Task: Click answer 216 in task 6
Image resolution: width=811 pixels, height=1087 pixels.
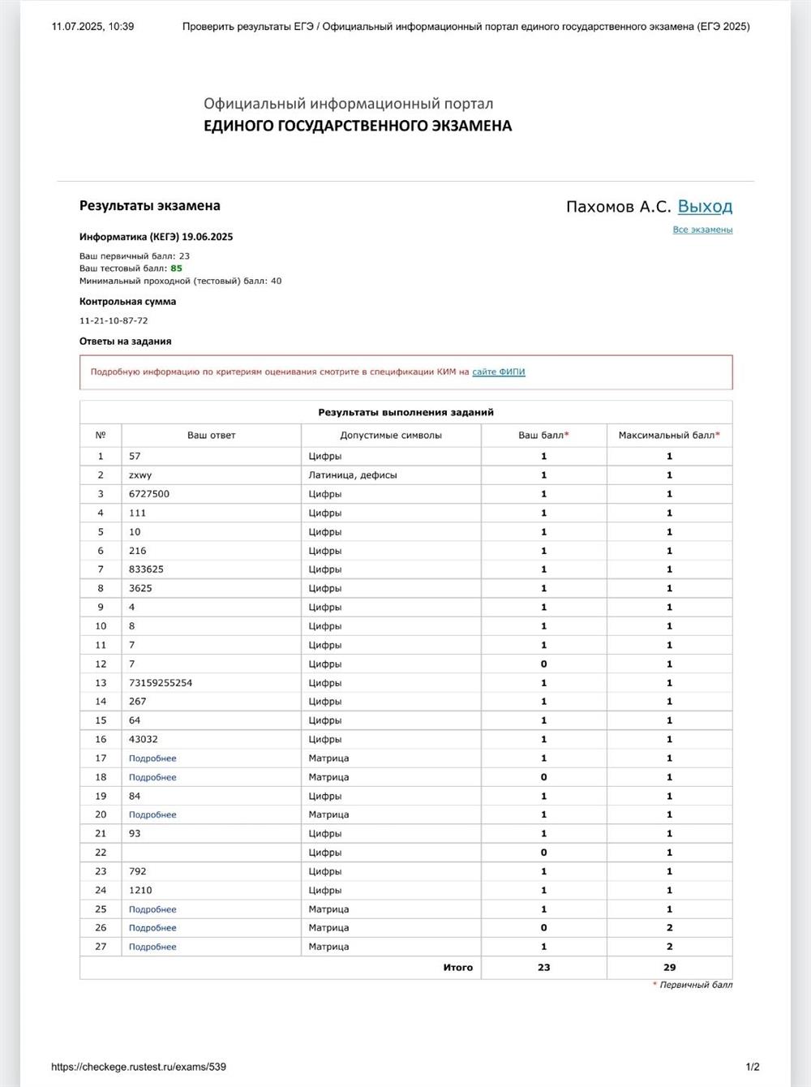Action: pyautogui.click(x=137, y=551)
